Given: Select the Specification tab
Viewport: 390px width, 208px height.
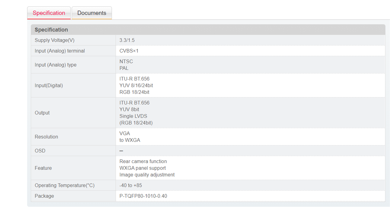Looking at the screenshot, I should pos(49,13).
